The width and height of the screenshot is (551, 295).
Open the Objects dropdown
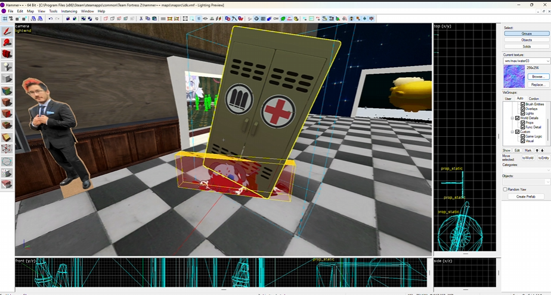click(x=526, y=182)
